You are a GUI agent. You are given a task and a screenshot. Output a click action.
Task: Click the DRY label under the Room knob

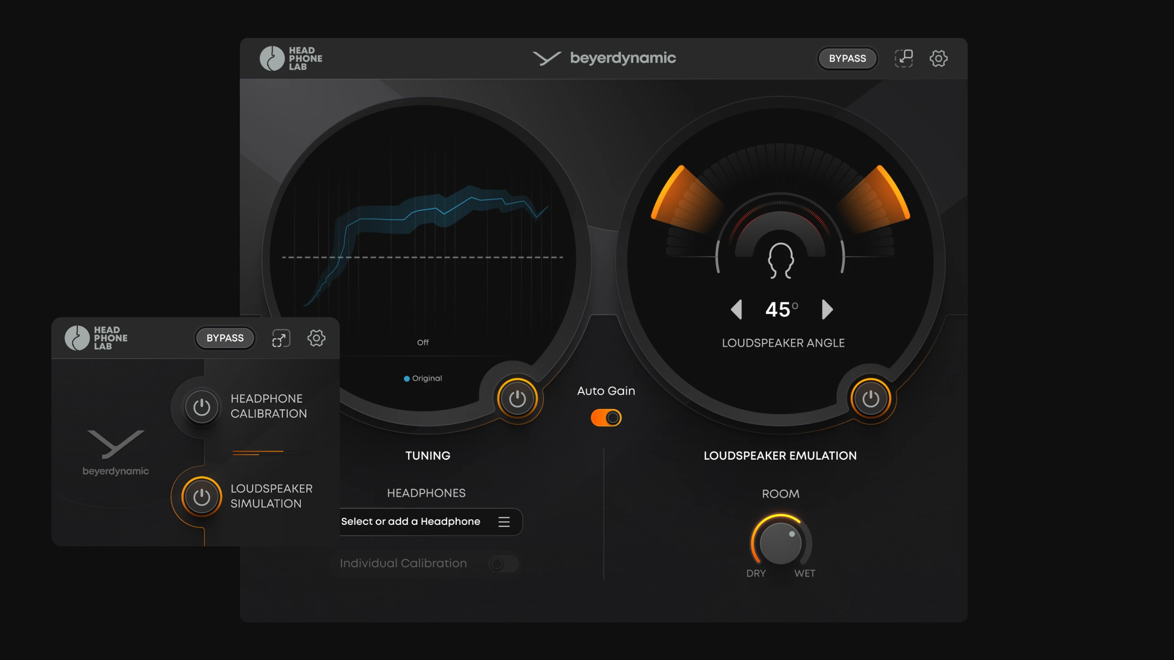point(756,573)
